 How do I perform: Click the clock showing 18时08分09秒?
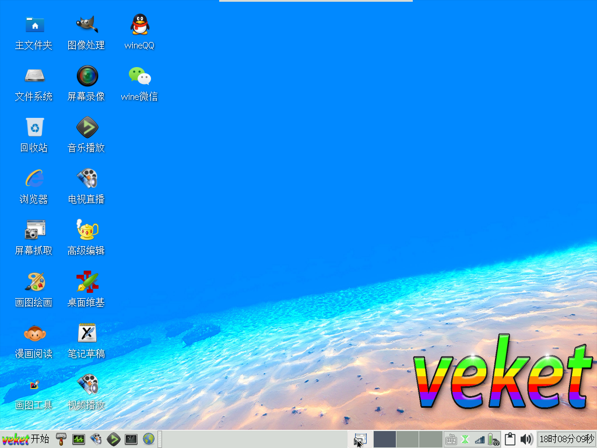567,439
